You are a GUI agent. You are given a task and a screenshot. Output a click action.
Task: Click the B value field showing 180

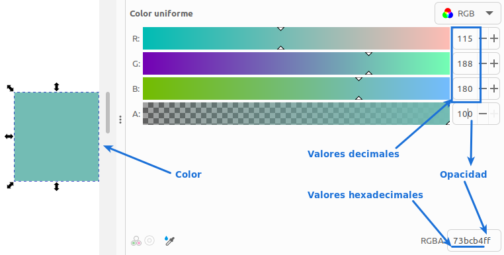(x=465, y=89)
